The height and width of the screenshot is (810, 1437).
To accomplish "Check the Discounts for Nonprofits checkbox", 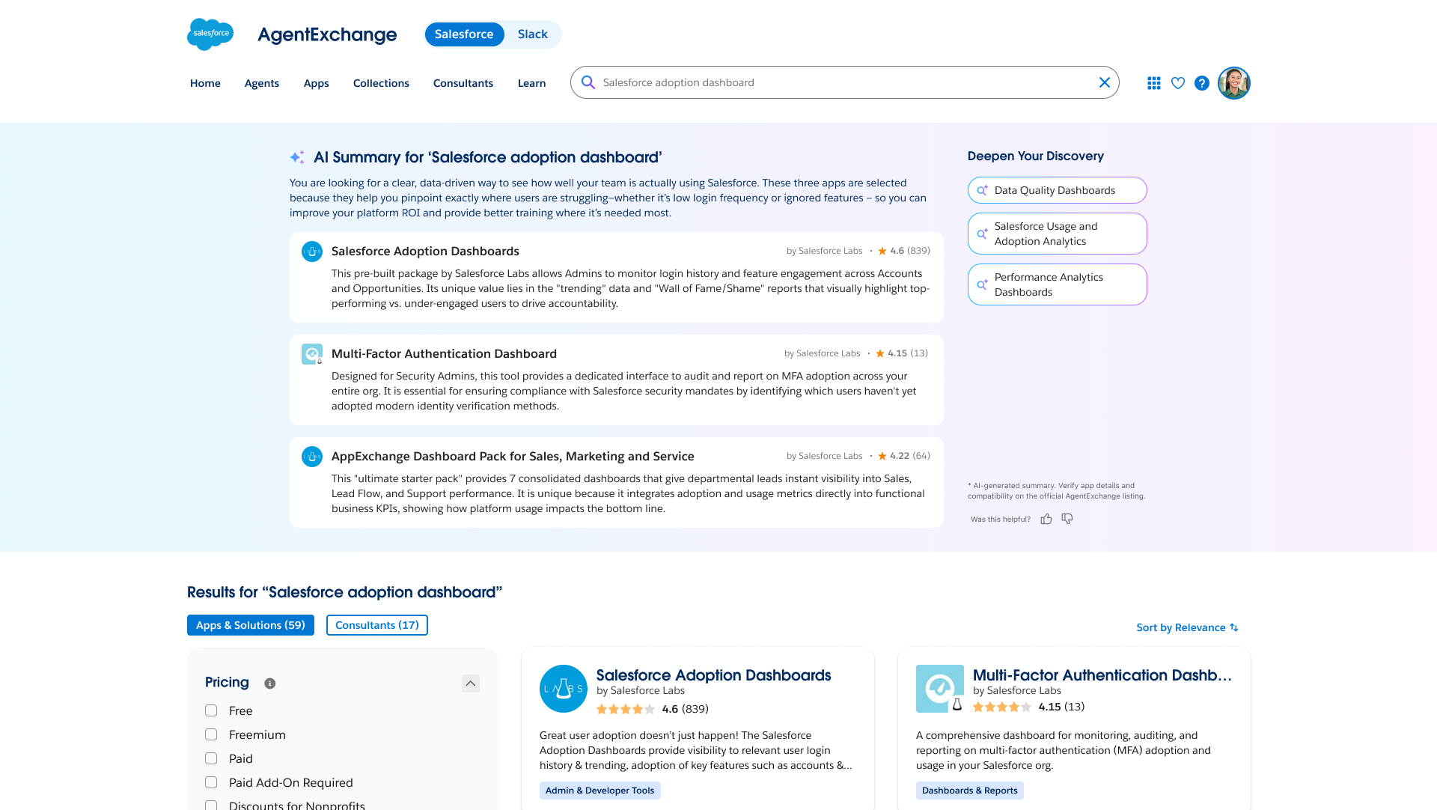I will tap(211, 806).
